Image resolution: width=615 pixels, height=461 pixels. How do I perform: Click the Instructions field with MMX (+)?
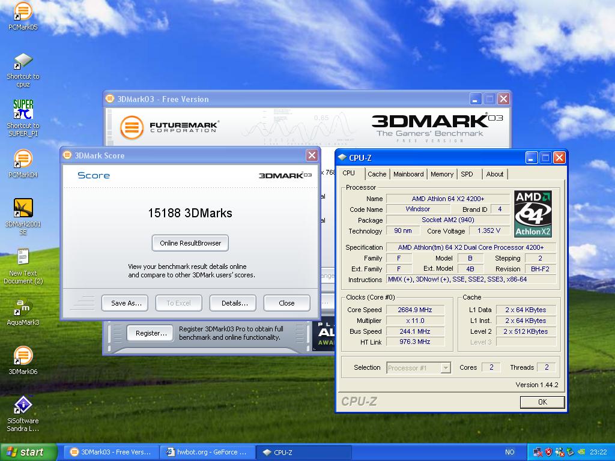pyautogui.click(x=471, y=280)
